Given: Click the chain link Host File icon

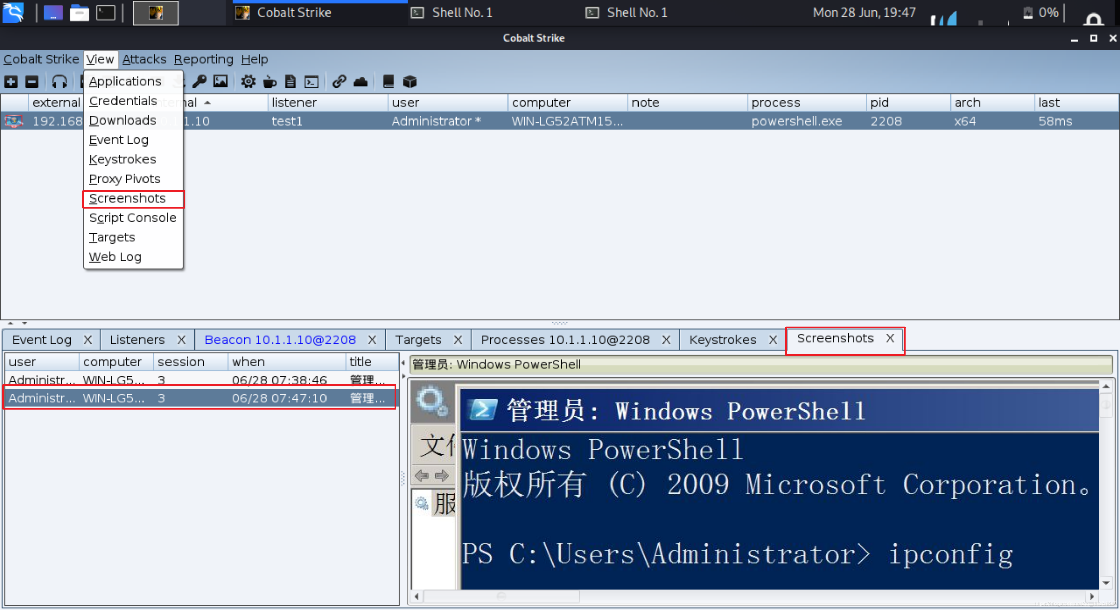Looking at the screenshot, I should (339, 82).
